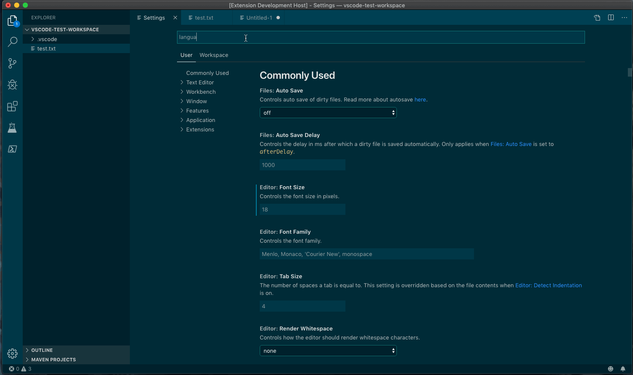Split the editor to the right

[x=611, y=18]
